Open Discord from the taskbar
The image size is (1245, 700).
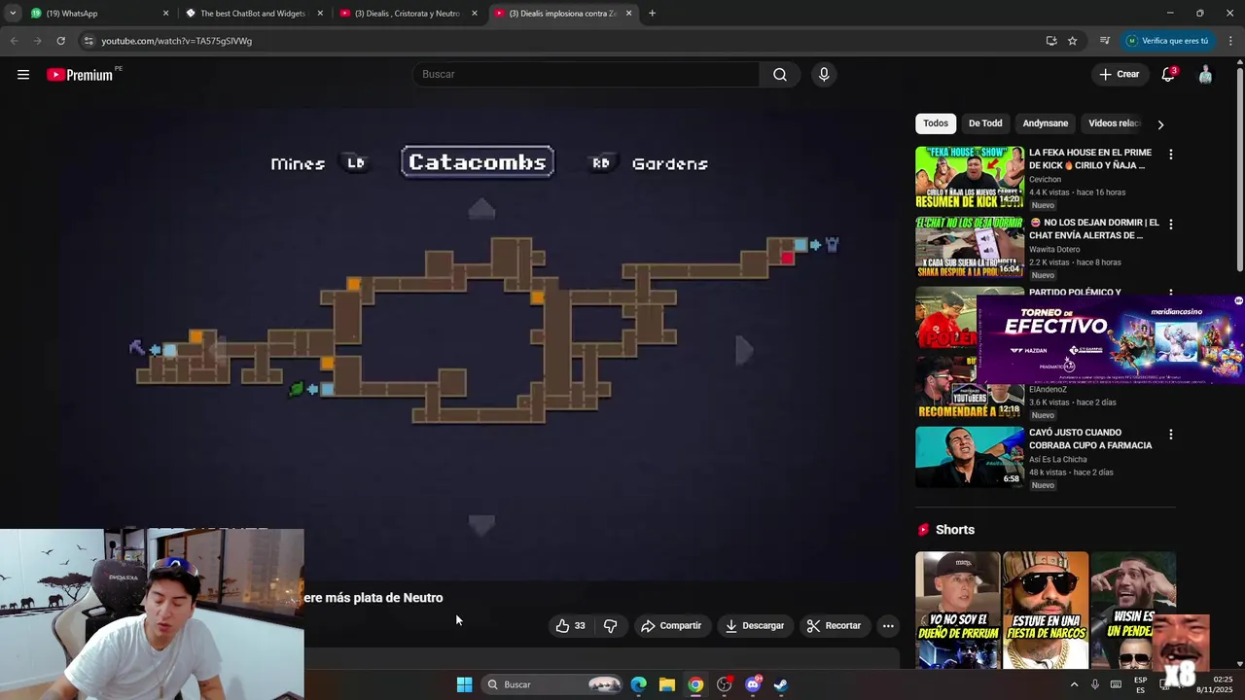(x=753, y=684)
